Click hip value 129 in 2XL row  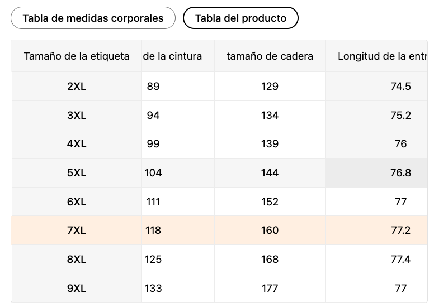click(270, 87)
